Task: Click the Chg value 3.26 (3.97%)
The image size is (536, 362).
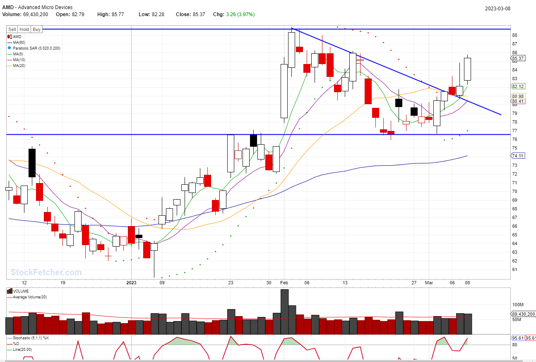Action: click(x=240, y=14)
